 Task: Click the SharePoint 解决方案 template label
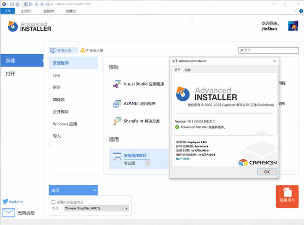[142, 121]
